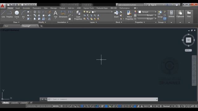Expand the Properties panel

[x=140, y=22]
